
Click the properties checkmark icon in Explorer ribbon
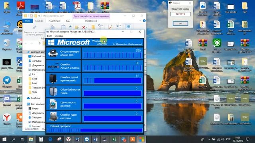(x=110, y=27)
